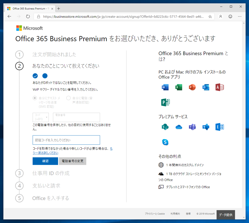
Task: Click the Yammer service icon
Action: click(x=206, y=127)
